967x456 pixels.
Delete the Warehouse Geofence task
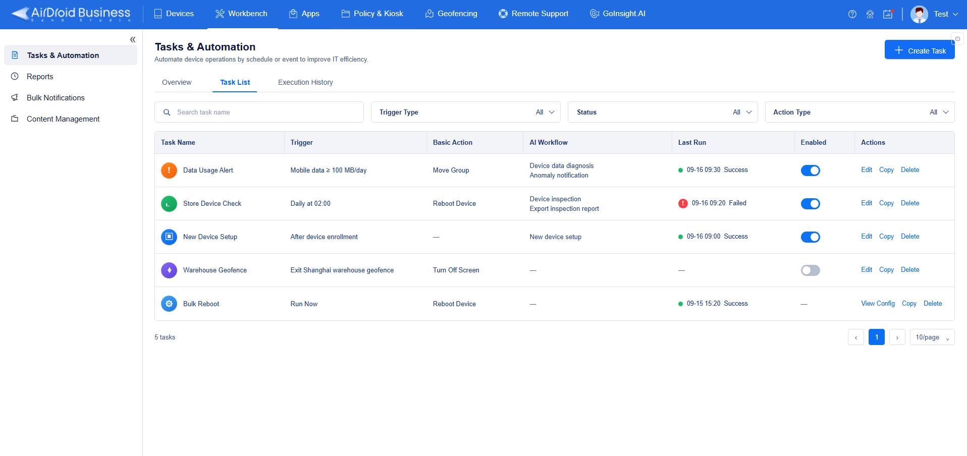point(910,270)
